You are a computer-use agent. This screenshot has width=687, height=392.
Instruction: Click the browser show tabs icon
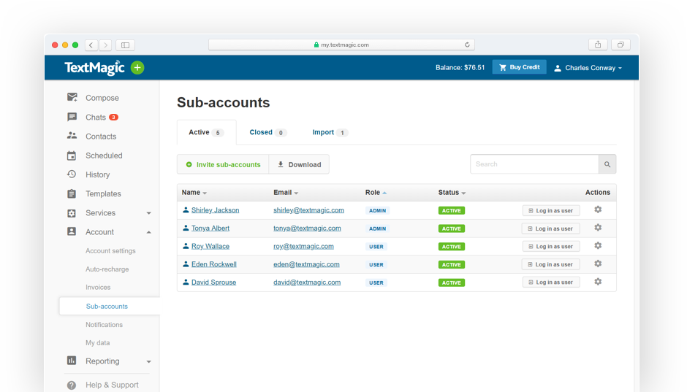[620, 45]
